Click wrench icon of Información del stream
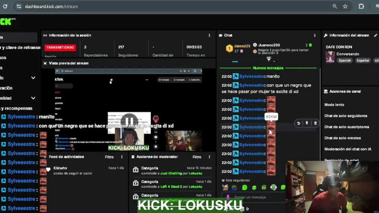Image resolution: width=379 pixels, height=213 pixels. tap(326, 35)
